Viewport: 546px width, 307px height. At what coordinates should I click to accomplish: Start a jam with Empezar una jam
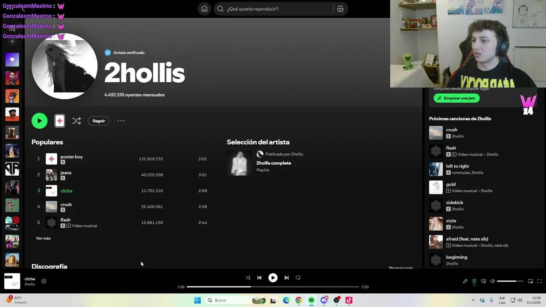tap(457, 98)
